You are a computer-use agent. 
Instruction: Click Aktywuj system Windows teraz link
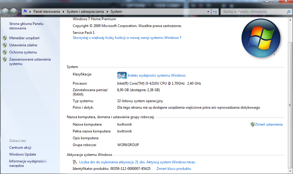[171, 162]
